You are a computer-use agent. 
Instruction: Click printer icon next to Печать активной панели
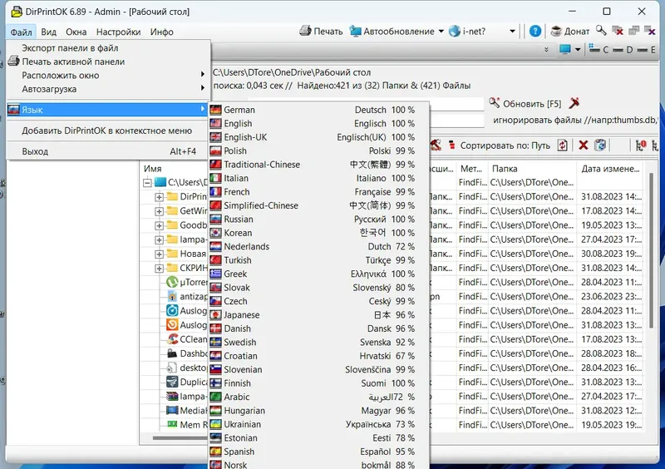coord(13,61)
